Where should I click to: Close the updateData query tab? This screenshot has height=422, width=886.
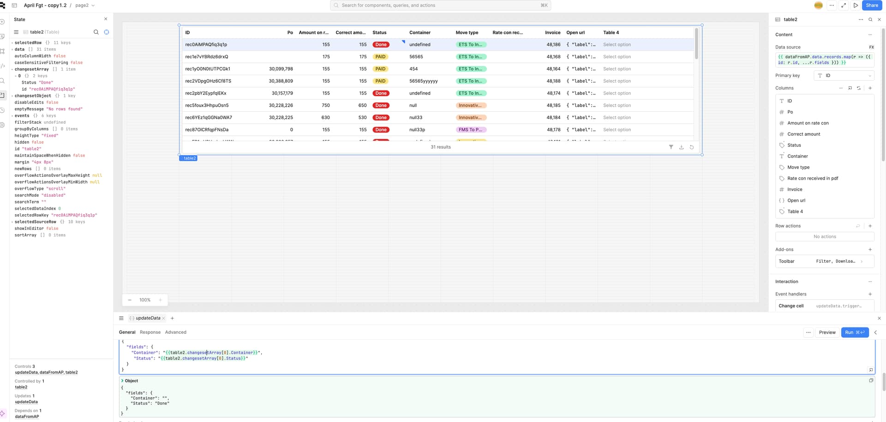click(x=163, y=318)
